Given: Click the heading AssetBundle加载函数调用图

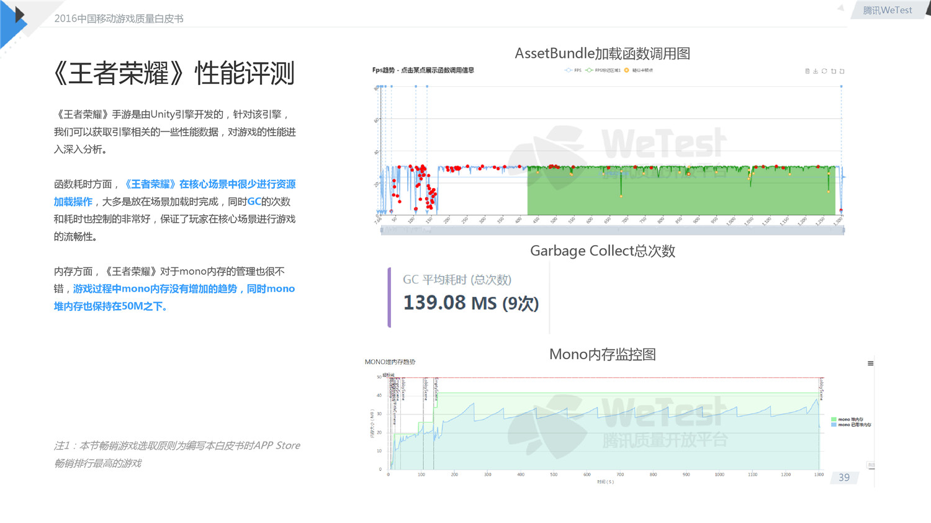Looking at the screenshot, I should (x=602, y=53).
